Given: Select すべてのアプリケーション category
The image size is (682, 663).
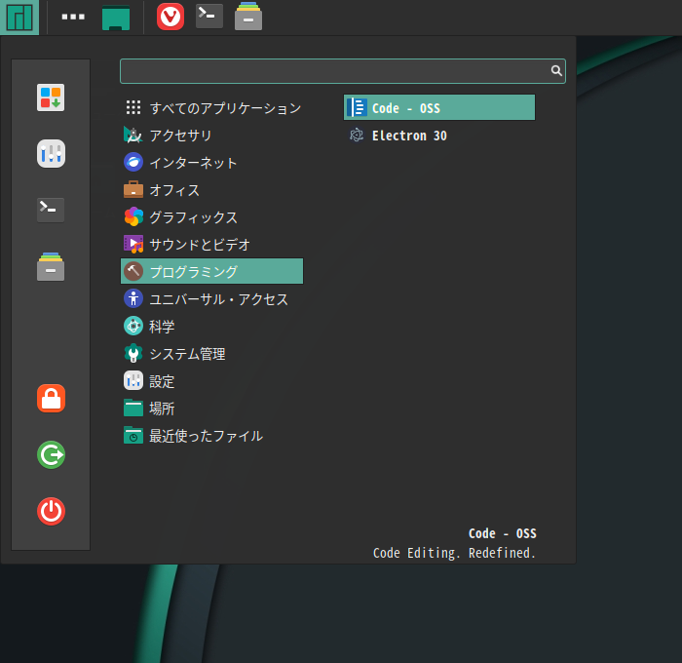Looking at the screenshot, I should pos(211,107).
